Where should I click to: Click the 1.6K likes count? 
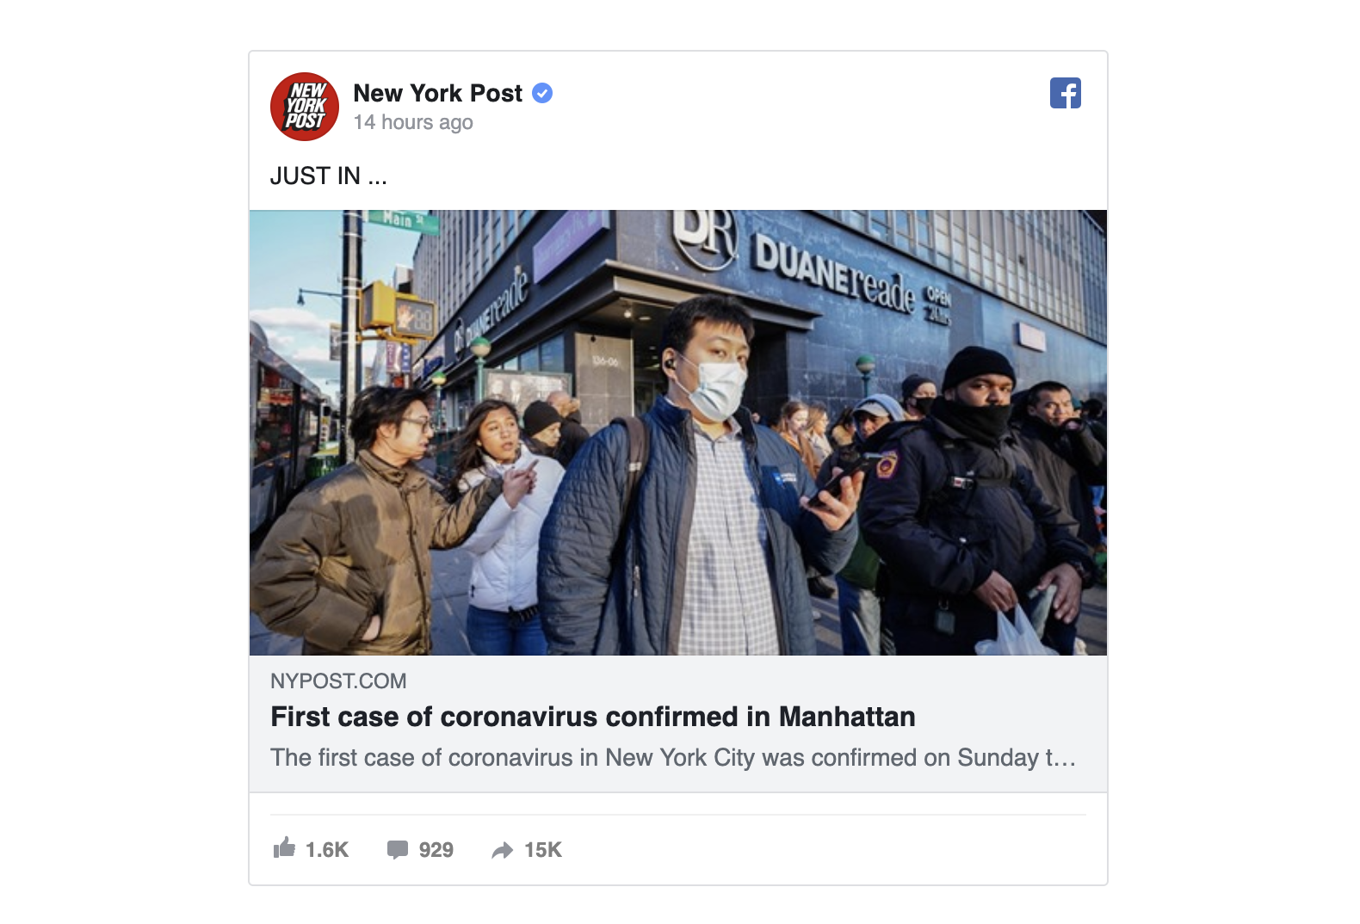click(x=327, y=850)
